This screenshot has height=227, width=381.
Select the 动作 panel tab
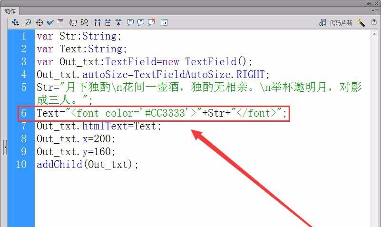click(10, 11)
